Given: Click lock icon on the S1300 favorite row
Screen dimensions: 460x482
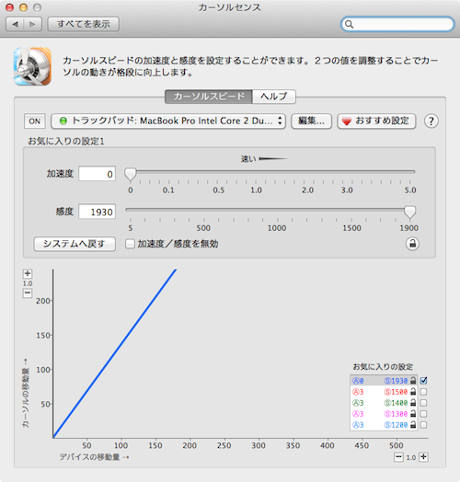Looking at the screenshot, I should (x=413, y=414).
